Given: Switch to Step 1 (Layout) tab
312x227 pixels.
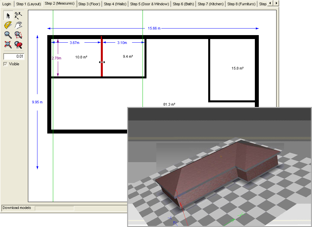Looking at the screenshot, I should tap(29, 4).
